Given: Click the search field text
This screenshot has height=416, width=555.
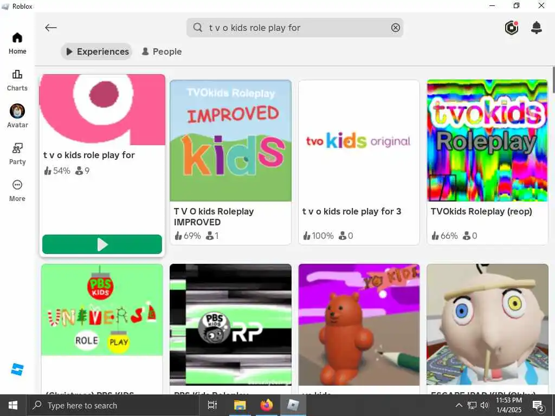Looking at the screenshot, I should pos(255,28).
